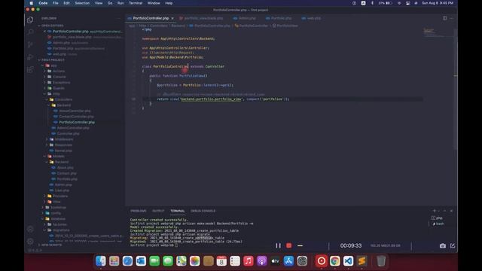
Task: Open Visual Studio Code from the dock
Action: tap(348, 261)
